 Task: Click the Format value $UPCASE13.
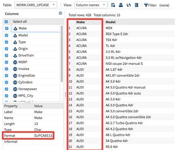pos(44,136)
